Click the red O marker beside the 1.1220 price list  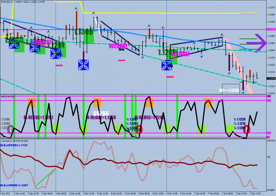pos(246,129)
